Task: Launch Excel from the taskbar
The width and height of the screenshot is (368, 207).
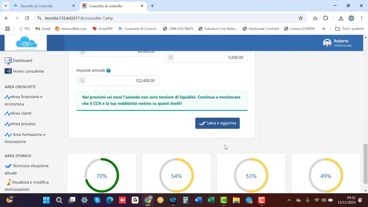Action: coord(211,200)
